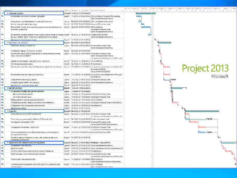Select the task mentioning Manufacturing Execution System
Screen dimensions: 237x178
pyautogui.click(x=36, y=67)
